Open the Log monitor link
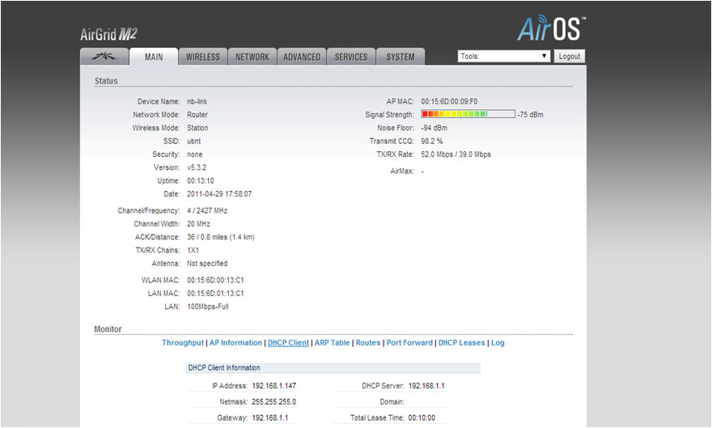This screenshot has height=428, width=712. 498,343
